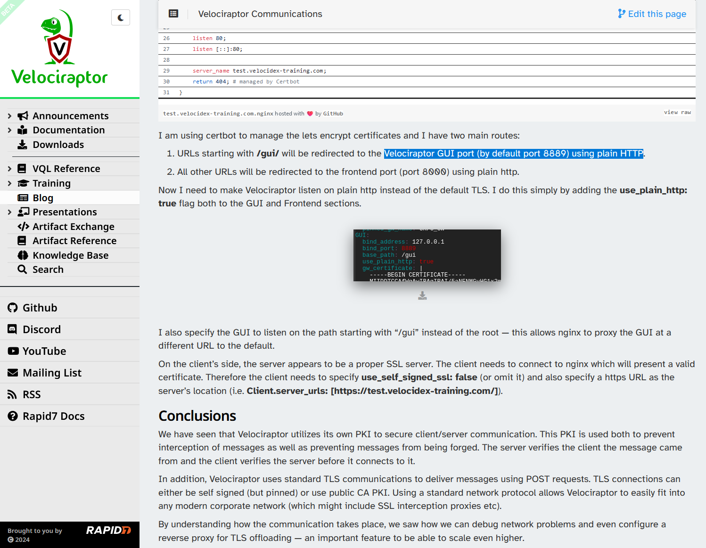The width and height of the screenshot is (706, 548).
Task: Open Rapid7 Docs link
Action: point(70,416)
